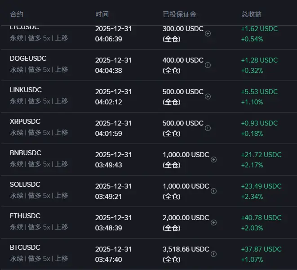This screenshot has height=270, width=297.
Task: Select the SOLUSDC contract name
Action: point(25,184)
